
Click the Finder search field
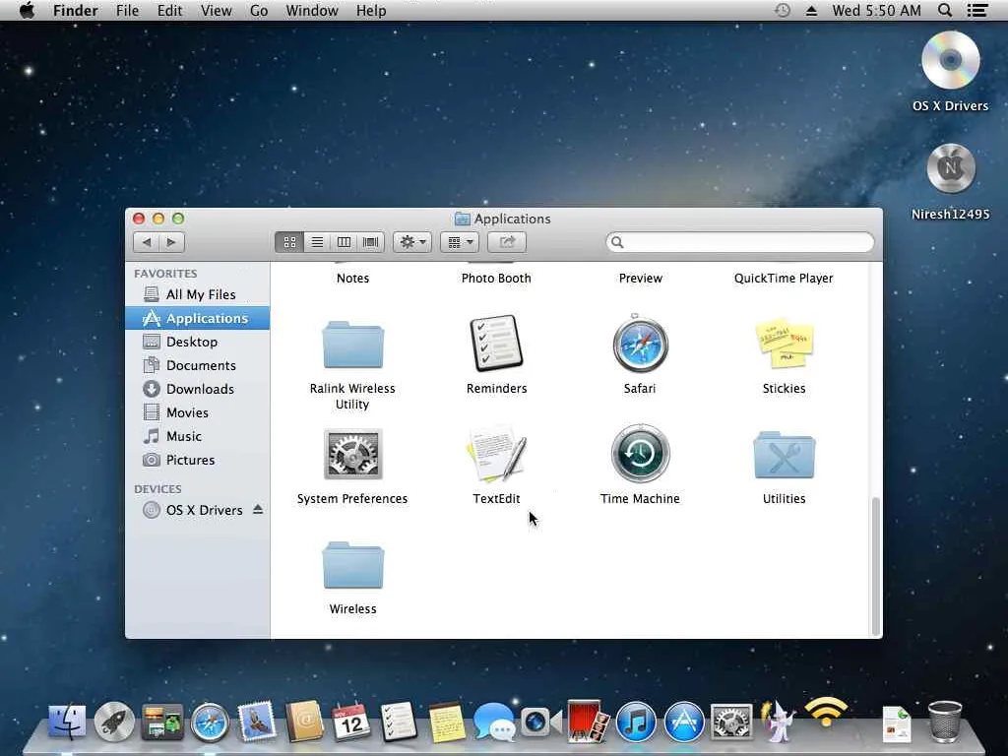click(x=740, y=242)
